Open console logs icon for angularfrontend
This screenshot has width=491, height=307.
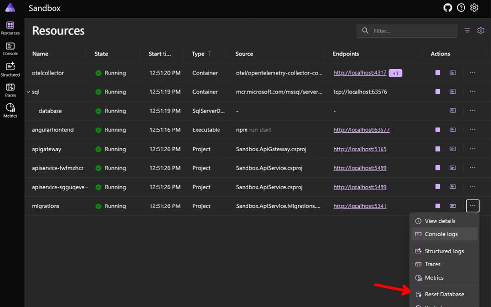point(453,130)
